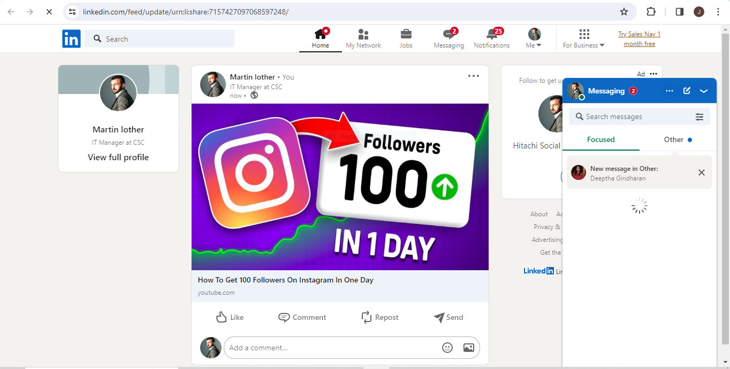This screenshot has height=369, width=730.
Task: Switch to the Other messages tab
Action: [x=678, y=139]
